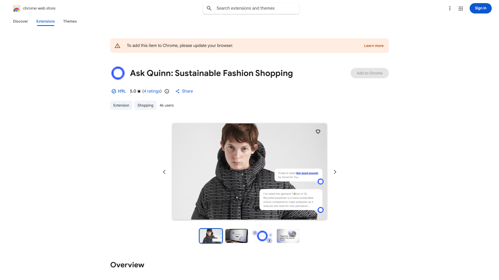This screenshot has height=280, width=499.
Task: Click the Sign in button
Action: (480, 8)
